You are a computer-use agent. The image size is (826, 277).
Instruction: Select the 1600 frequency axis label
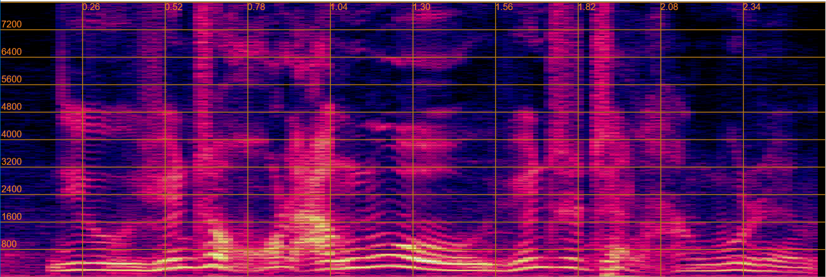11,217
